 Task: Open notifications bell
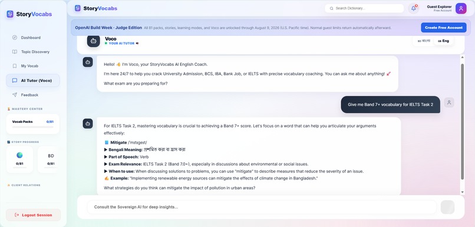click(414, 8)
